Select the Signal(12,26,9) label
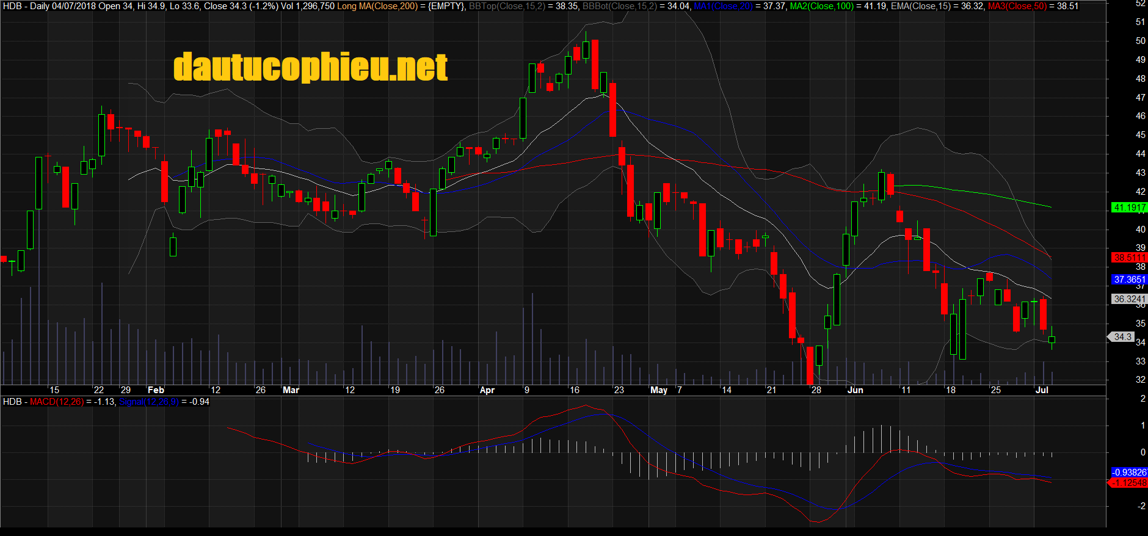 click(148, 402)
